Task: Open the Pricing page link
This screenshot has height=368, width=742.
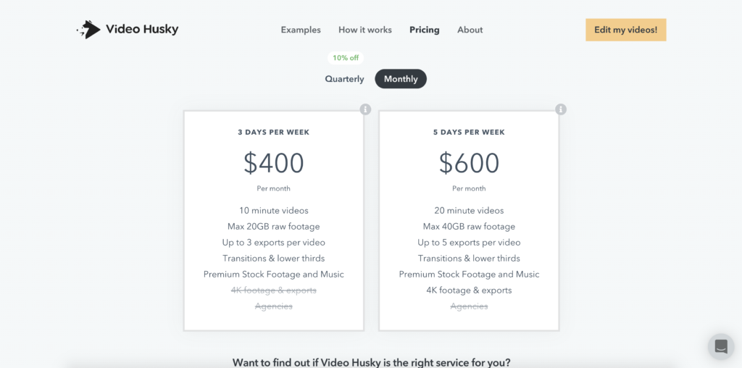Action: [425, 30]
